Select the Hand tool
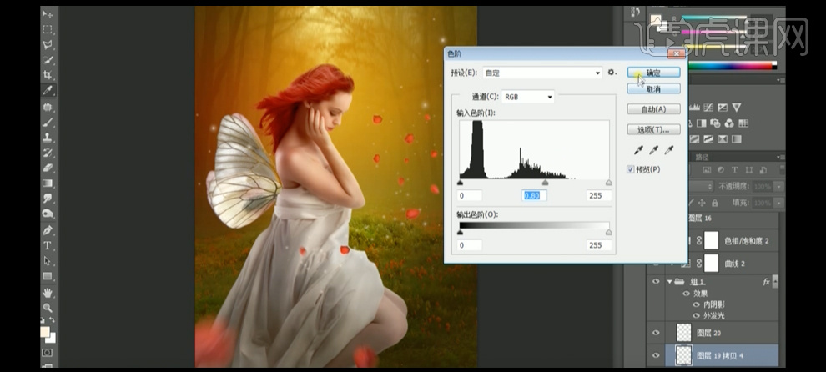The image size is (826, 372). (x=48, y=293)
